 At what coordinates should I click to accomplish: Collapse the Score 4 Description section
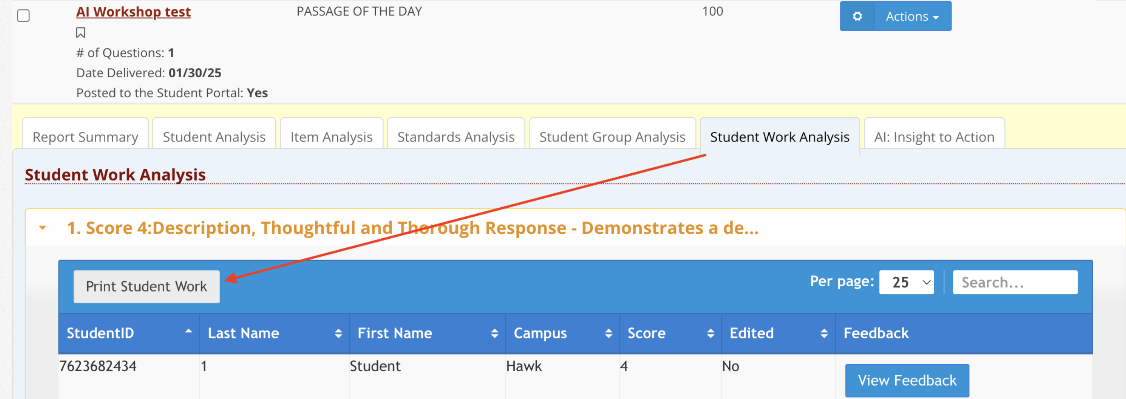click(42, 227)
